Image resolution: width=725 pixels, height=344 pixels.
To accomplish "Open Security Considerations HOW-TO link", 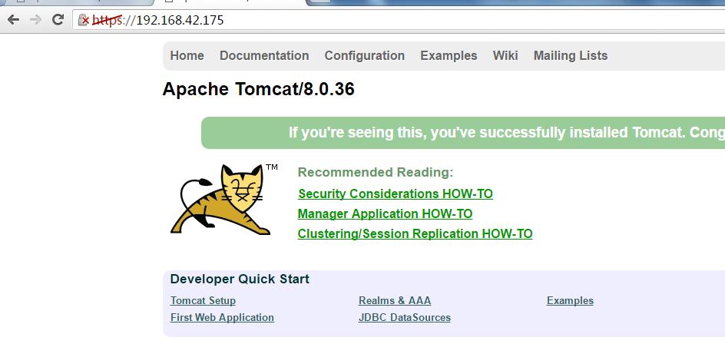I will click(396, 193).
